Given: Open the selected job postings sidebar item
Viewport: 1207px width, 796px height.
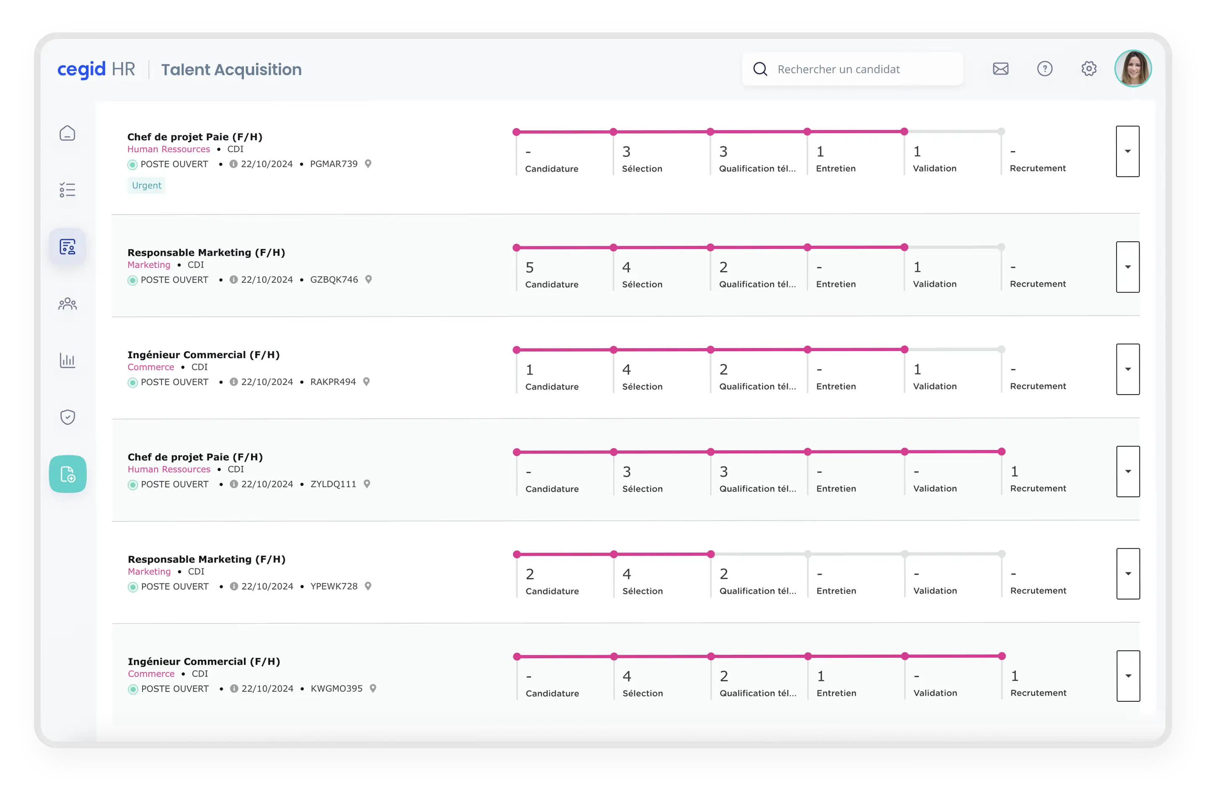Looking at the screenshot, I should (67, 247).
